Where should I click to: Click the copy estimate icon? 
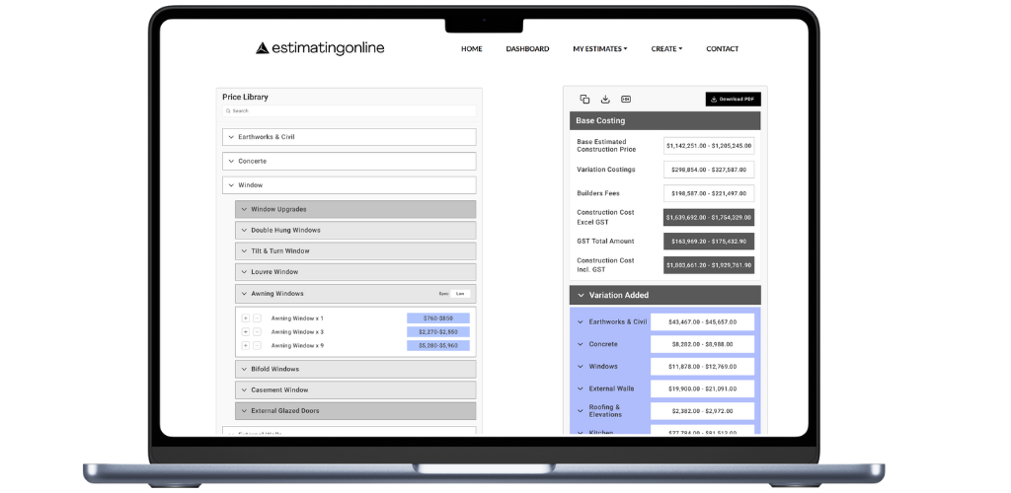tap(584, 100)
